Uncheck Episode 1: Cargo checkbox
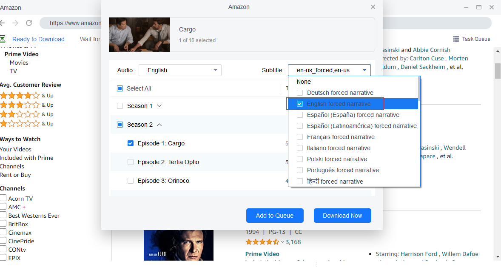This screenshot has height=267, width=501. (131, 143)
